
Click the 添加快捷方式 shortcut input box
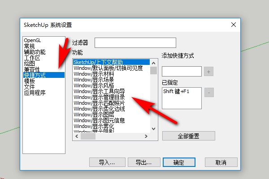(x=182, y=72)
